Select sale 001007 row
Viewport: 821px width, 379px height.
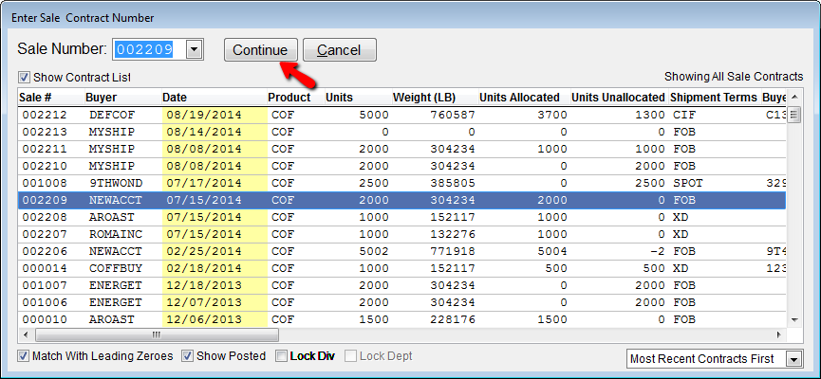point(402,285)
